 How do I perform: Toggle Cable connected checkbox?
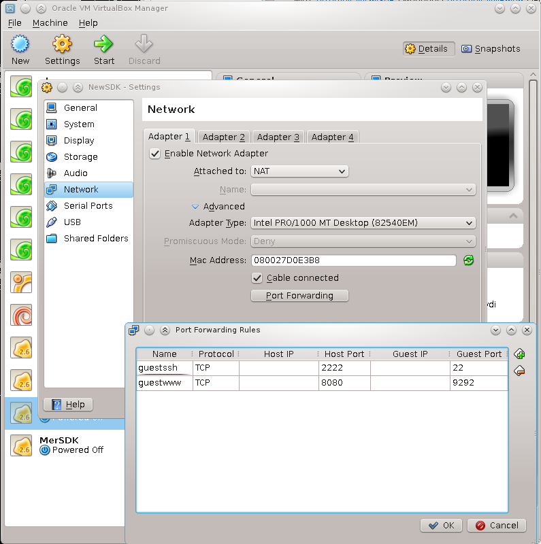coord(257,278)
